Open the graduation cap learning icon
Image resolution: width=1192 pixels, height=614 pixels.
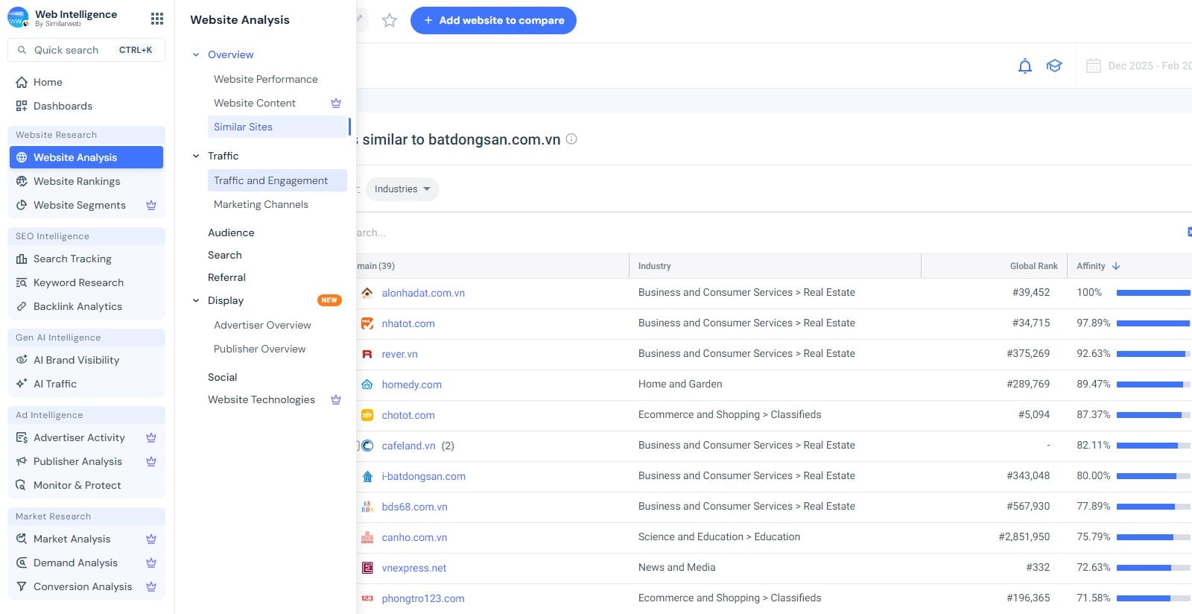1054,66
